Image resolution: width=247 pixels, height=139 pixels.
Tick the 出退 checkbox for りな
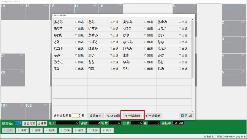76,69
